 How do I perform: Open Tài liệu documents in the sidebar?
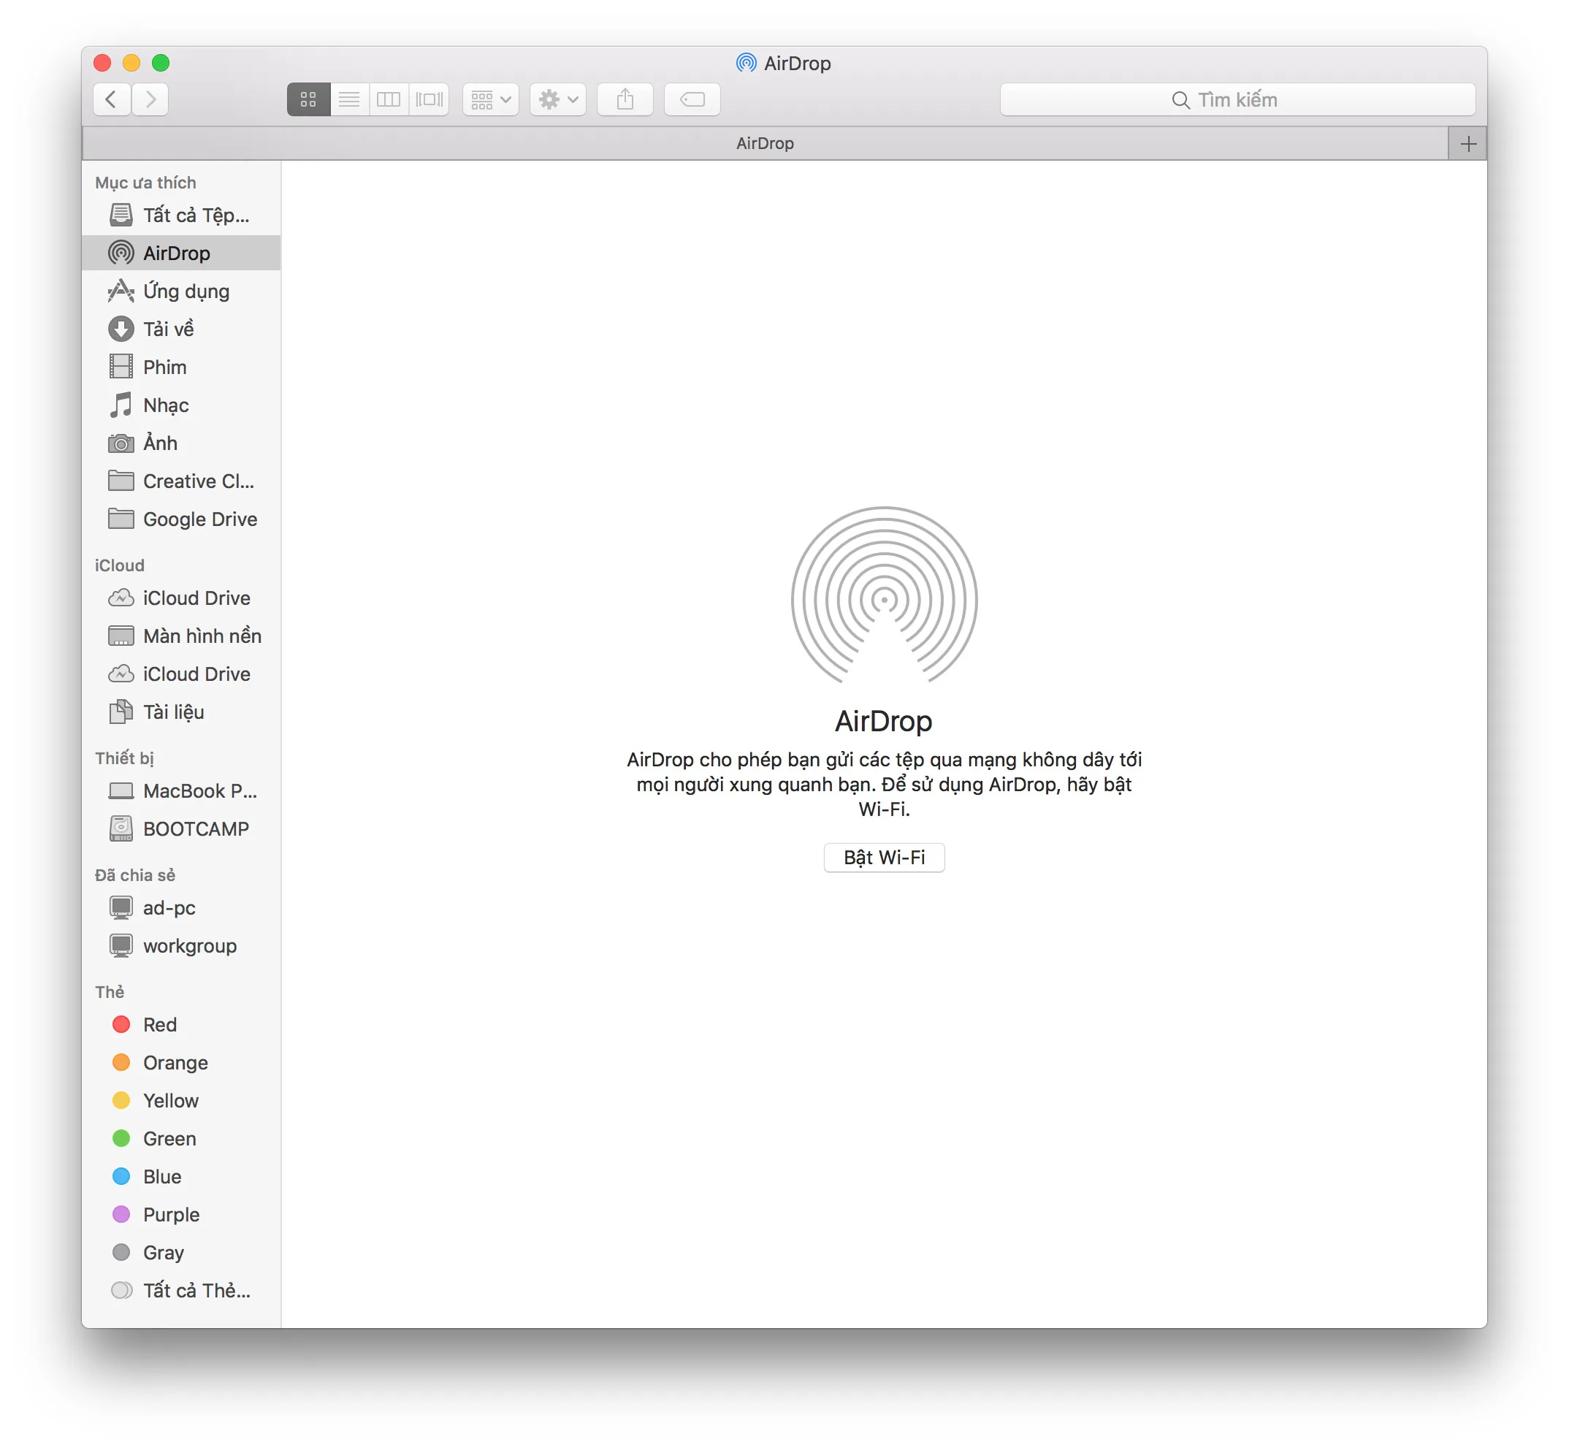(x=181, y=712)
